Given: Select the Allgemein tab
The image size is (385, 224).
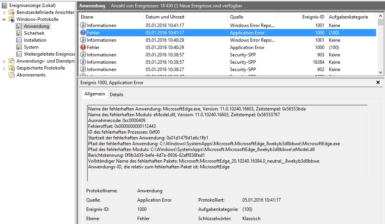Looking at the screenshot, I should click(95, 94).
